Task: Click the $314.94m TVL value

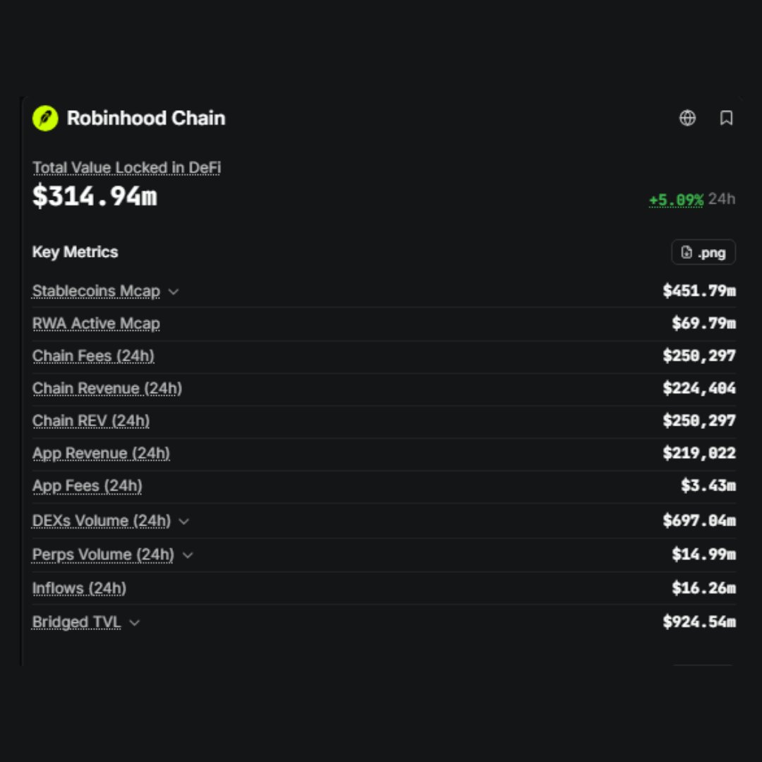Action: 95,196
